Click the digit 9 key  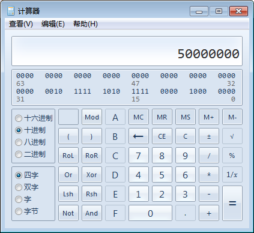tap(186, 156)
